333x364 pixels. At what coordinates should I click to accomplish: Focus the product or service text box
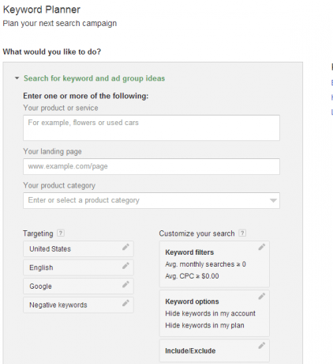pyautogui.click(x=152, y=127)
